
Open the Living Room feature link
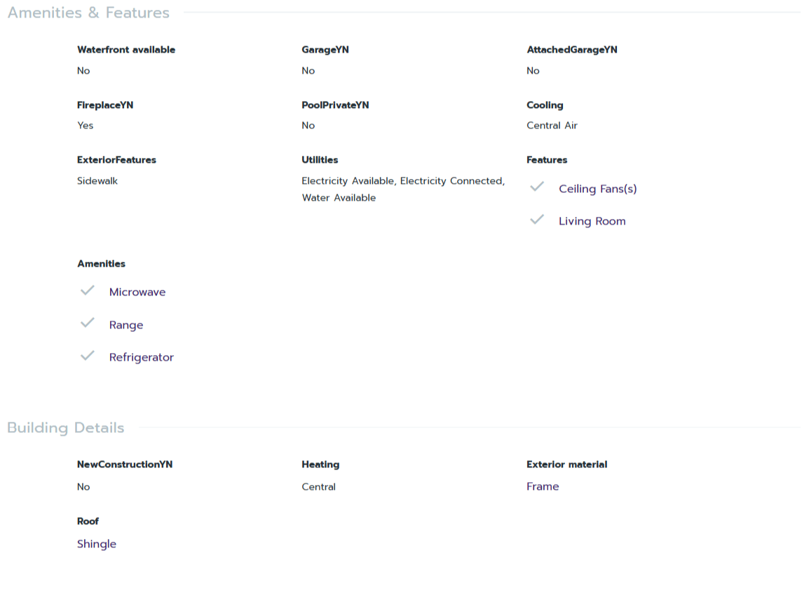[592, 221]
